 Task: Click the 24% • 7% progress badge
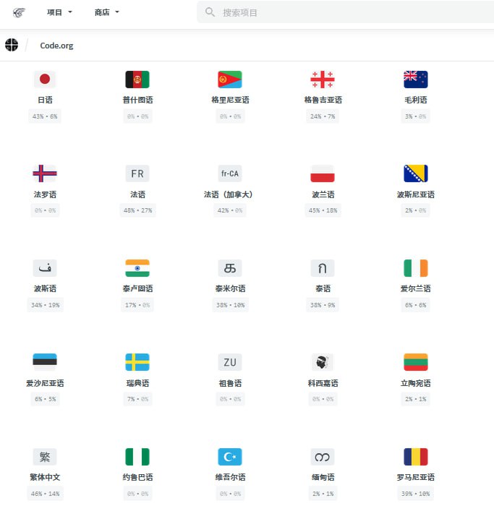click(323, 116)
